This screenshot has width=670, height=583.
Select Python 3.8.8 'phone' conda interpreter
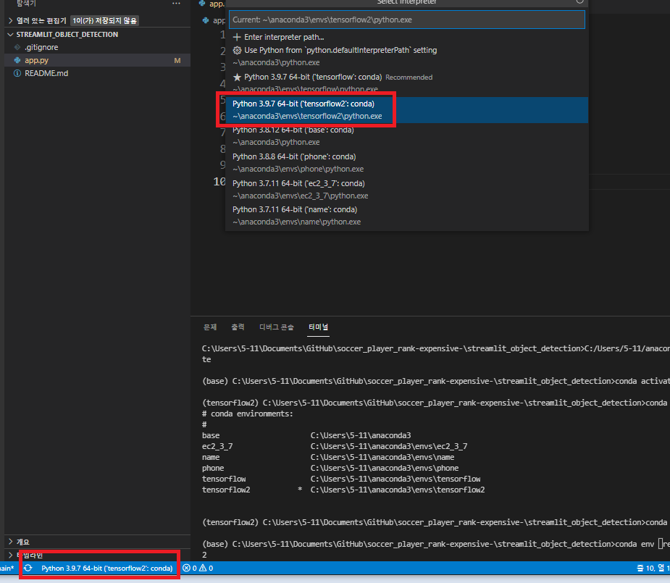click(407, 163)
